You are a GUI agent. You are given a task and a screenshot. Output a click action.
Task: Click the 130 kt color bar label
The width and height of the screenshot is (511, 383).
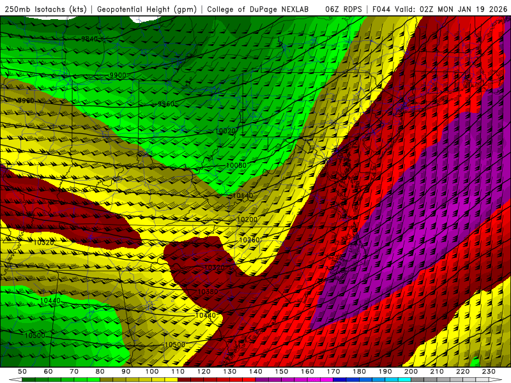(229, 372)
